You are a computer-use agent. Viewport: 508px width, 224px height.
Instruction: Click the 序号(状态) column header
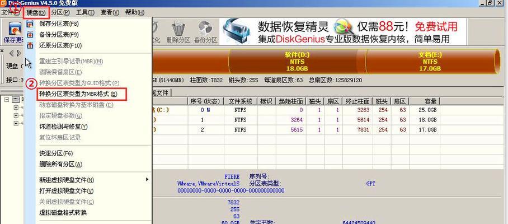[205, 101]
